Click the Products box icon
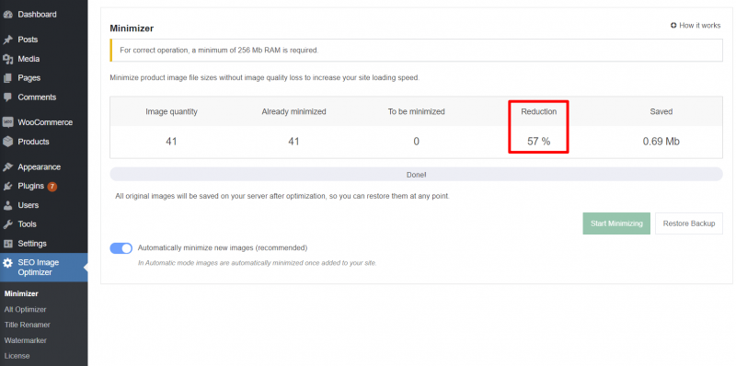The height and width of the screenshot is (366, 736). tap(7, 142)
